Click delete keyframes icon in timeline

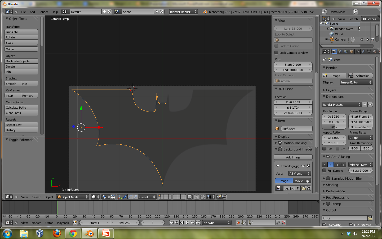click(283, 223)
